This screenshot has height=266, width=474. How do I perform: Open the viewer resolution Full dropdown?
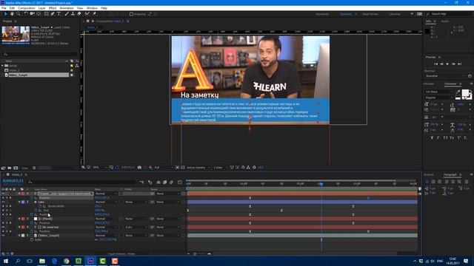[x=164, y=168]
